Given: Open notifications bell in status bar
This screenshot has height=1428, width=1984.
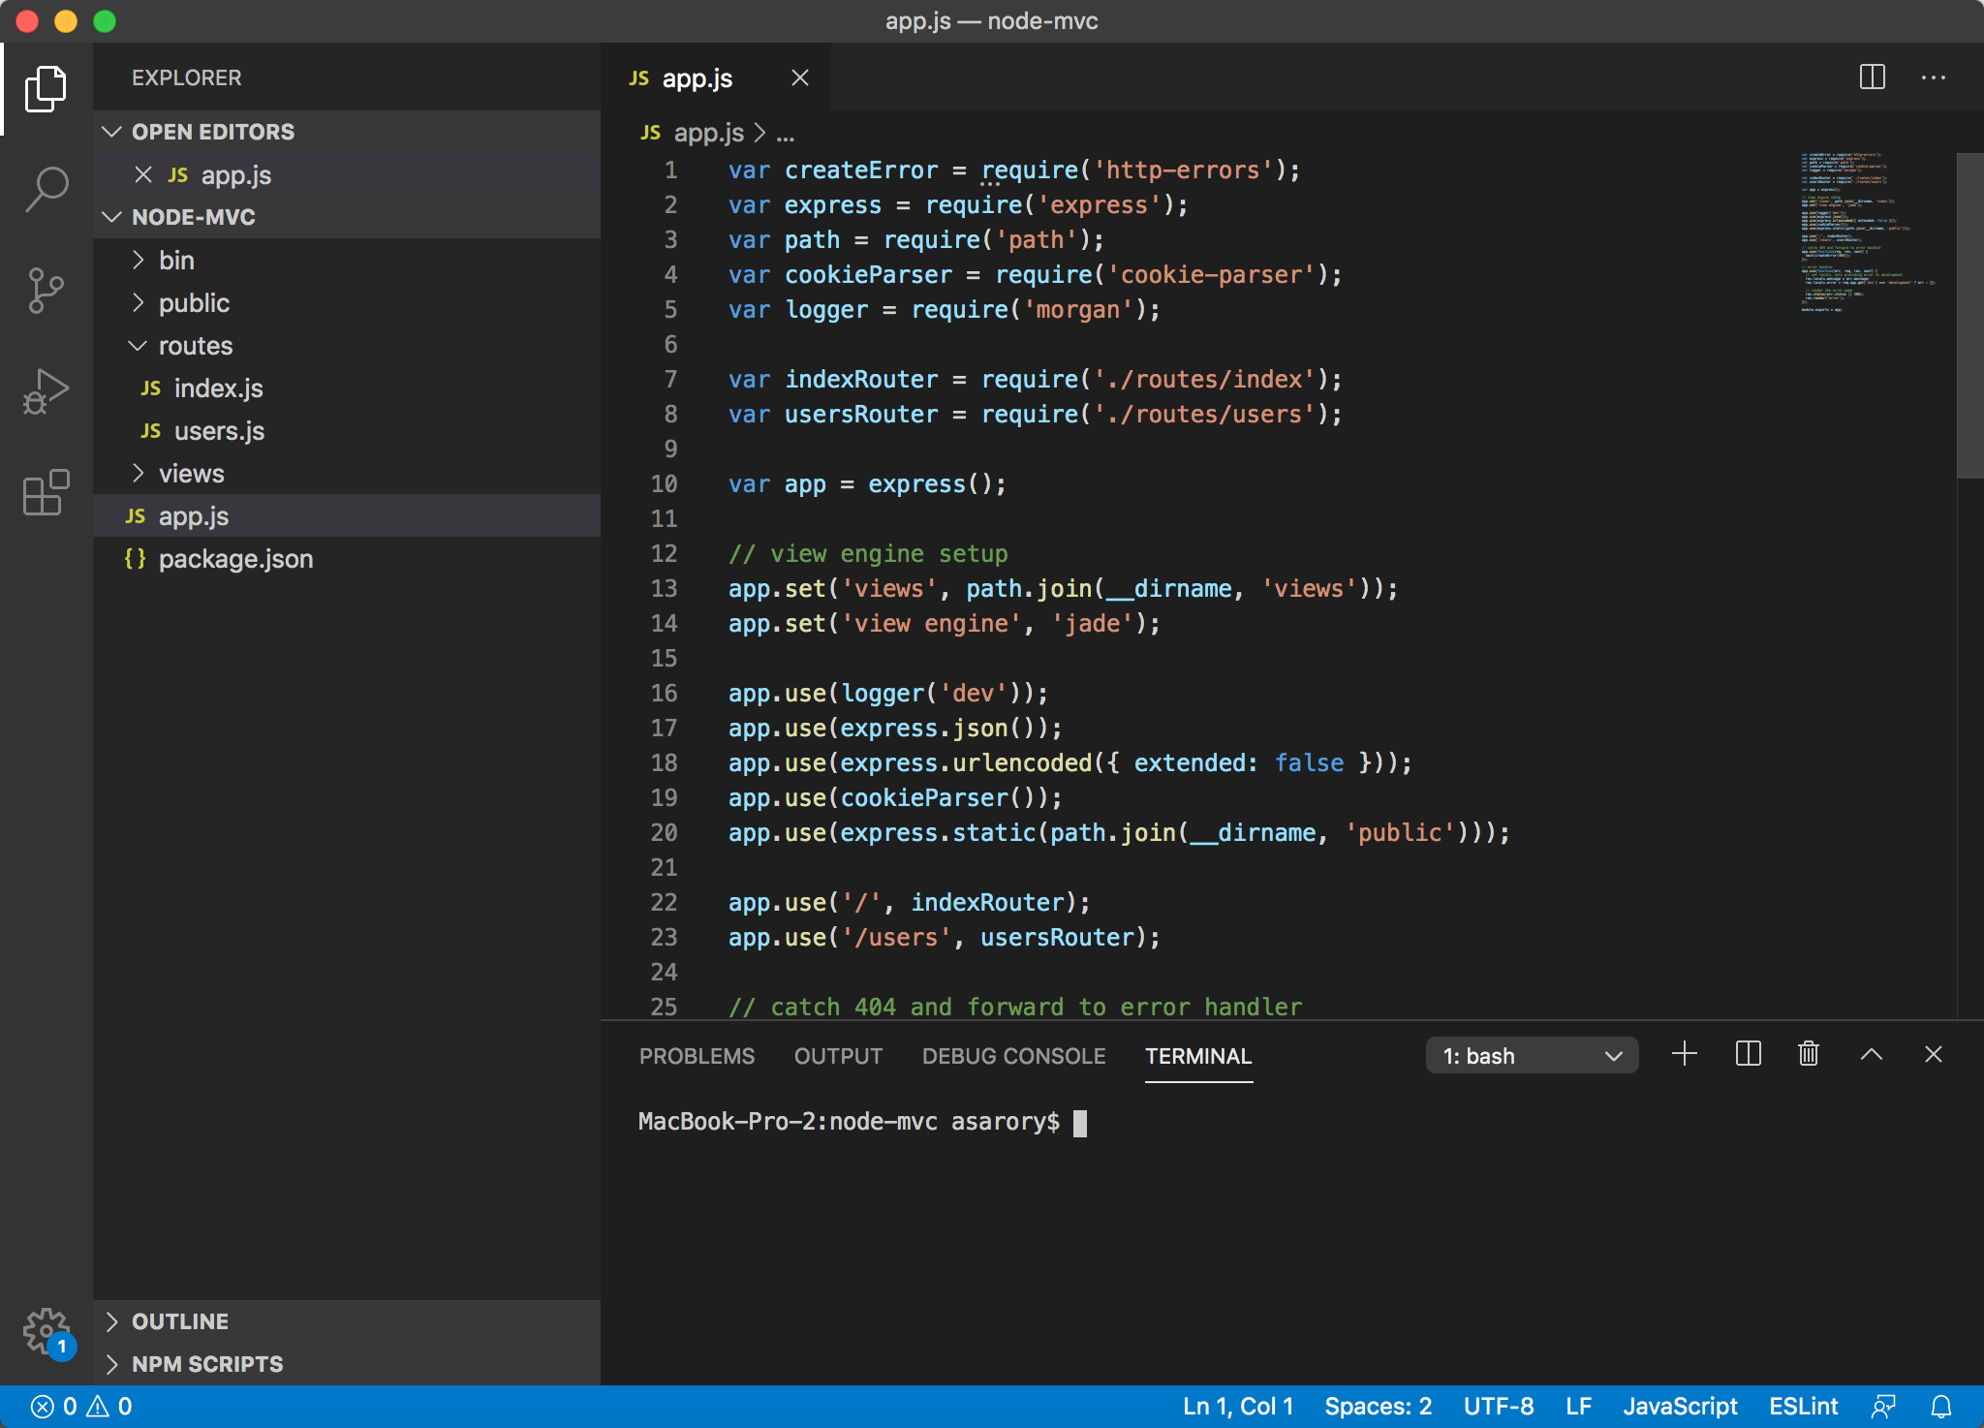Looking at the screenshot, I should (x=1941, y=1407).
